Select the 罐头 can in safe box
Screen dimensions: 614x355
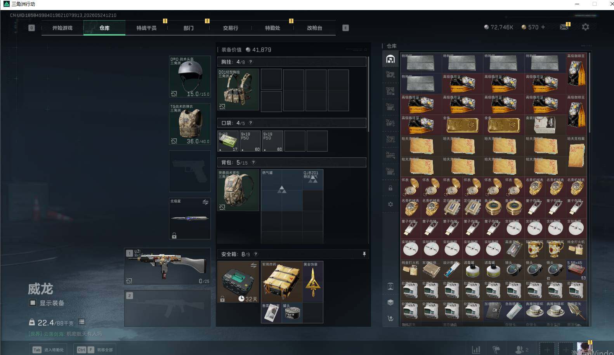(x=292, y=313)
